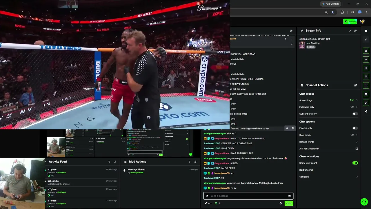Screen dimensions: 371x209
Task: Click strangeronehasagun name on 'sick as f' message
Action: tap(214, 134)
